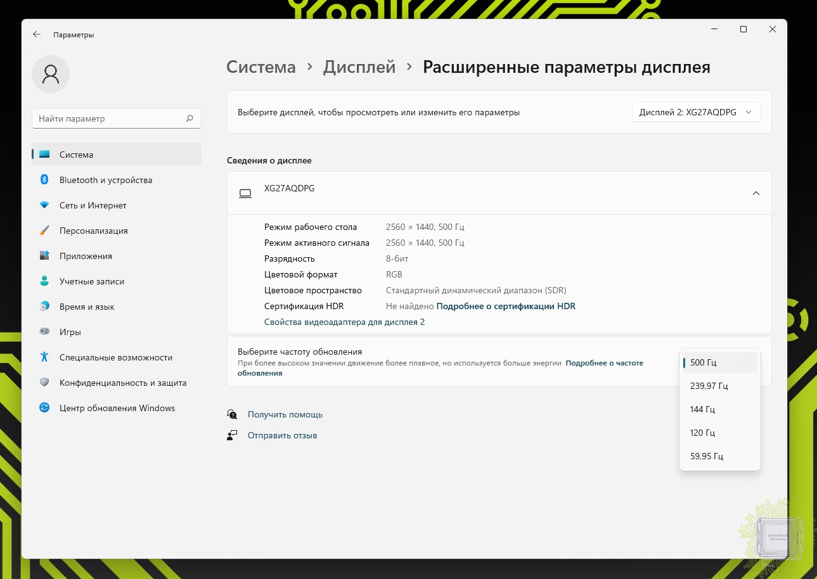The width and height of the screenshot is (817, 579).
Task: Click the search magnifier icon
Action: coord(190,118)
